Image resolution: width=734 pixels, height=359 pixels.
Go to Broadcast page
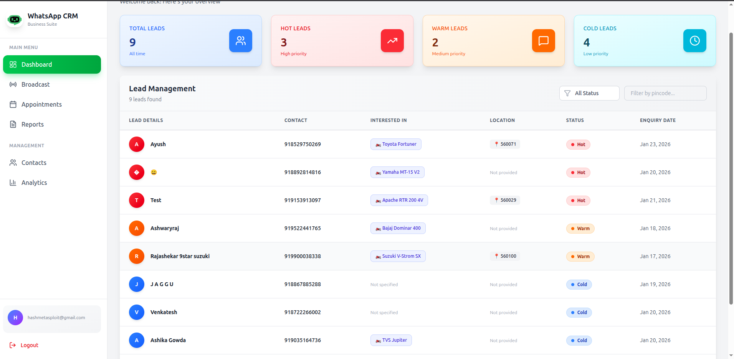(52, 84)
